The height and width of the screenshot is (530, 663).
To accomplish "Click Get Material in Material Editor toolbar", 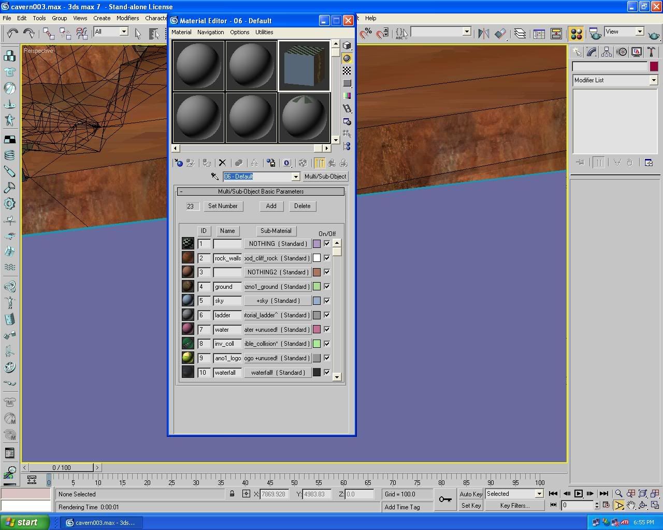I will tap(179, 163).
